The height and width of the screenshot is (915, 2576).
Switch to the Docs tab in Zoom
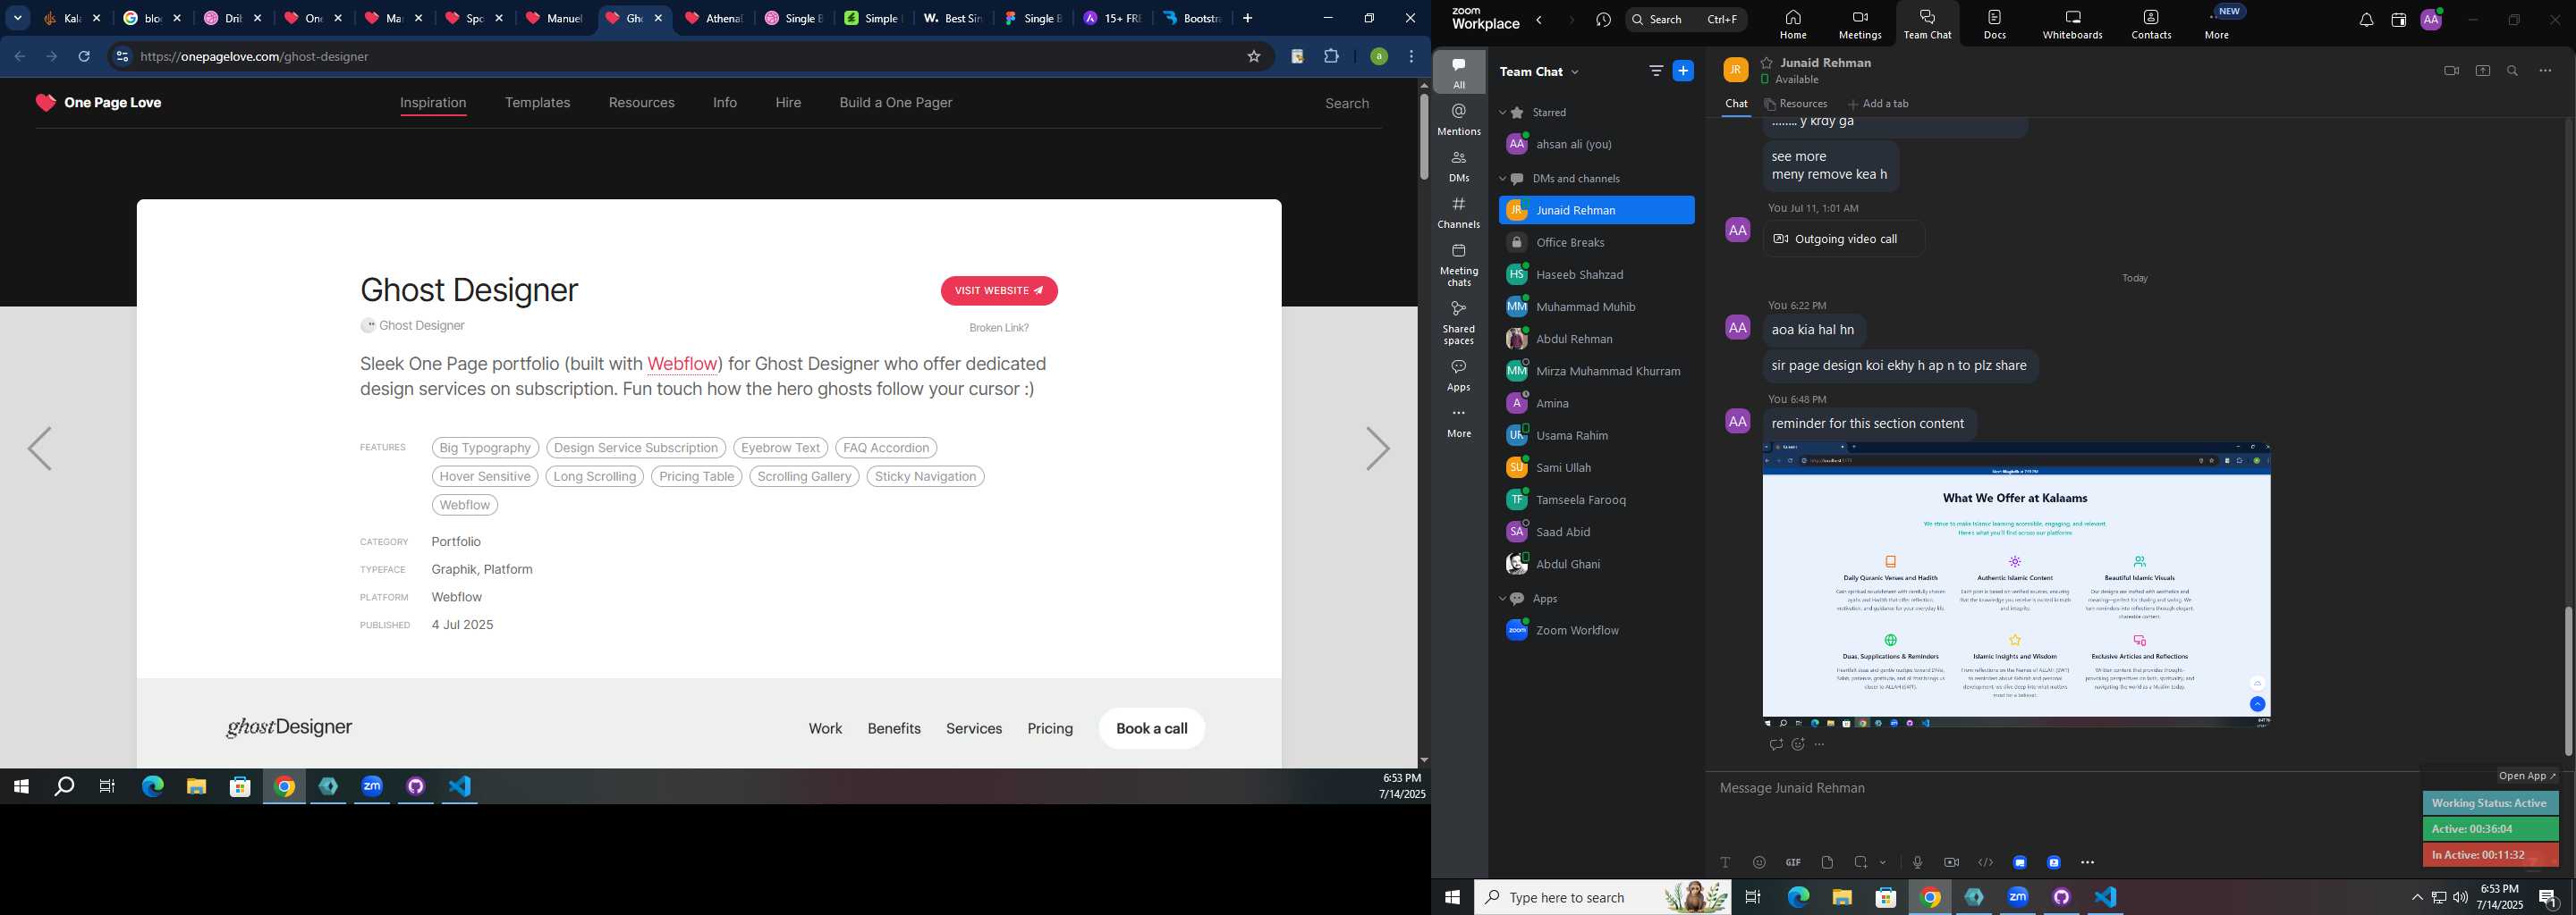(x=1994, y=24)
